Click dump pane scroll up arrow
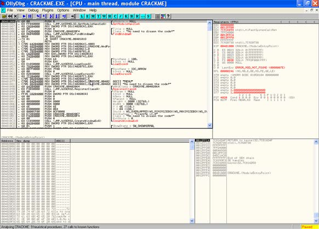 (x=192, y=142)
